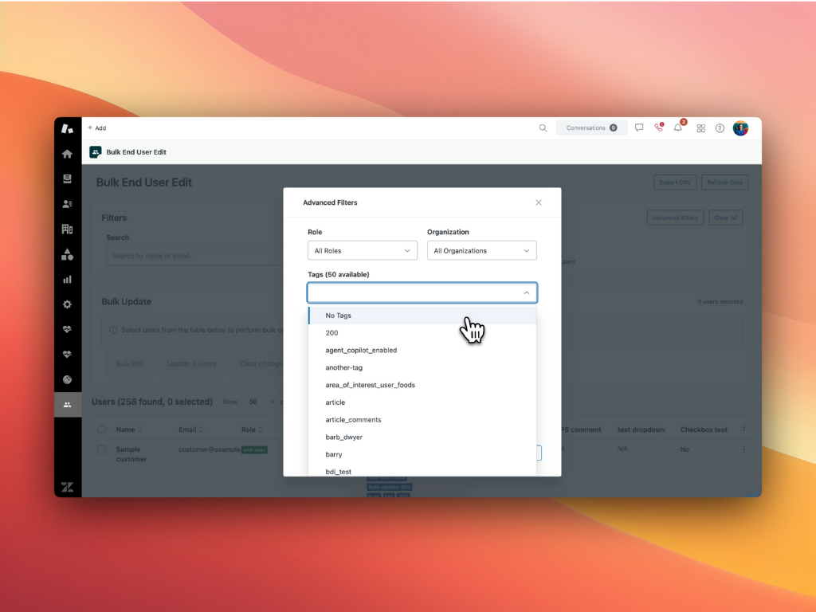This screenshot has width=816, height=612.
Task: Open the Add menu at top left
Action: click(96, 127)
